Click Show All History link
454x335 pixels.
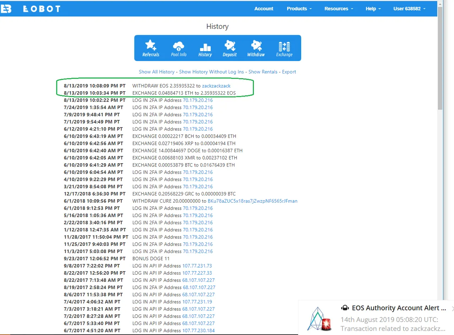(x=156, y=72)
